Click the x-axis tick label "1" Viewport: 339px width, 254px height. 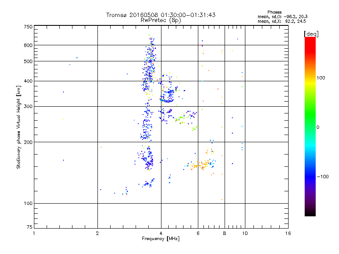tap(34, 233)
